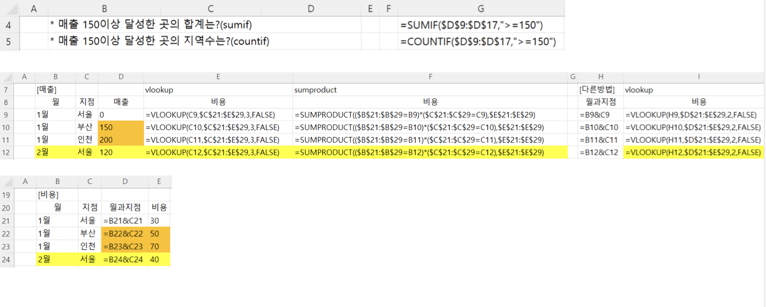Viewport: 766px width, 307px height.
Task: Select the SUMPRODUCT formula referencing B9
Action: click(x=430, y=115)
